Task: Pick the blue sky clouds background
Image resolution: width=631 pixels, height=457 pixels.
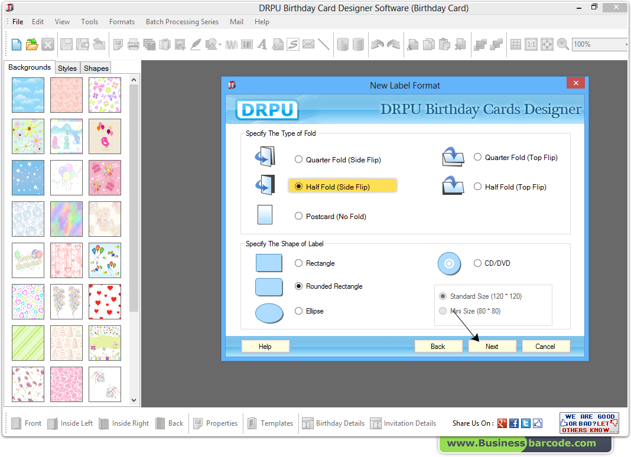Action: (x=28, y=95)
